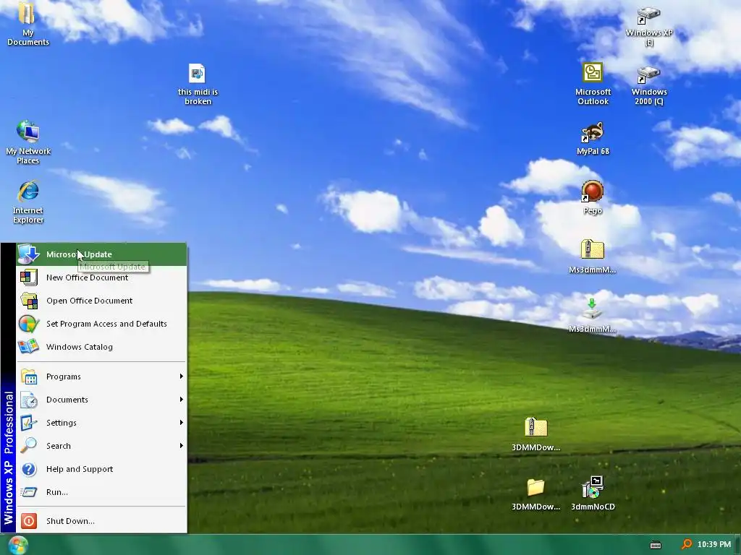Choose Microsoft Update in the Start menu
741x555 pixels.
(101, 254)
